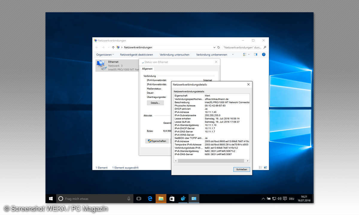Show hidden tray icons chevron
The height and width of the screenshot is (215, 359).
click(263, 199)
